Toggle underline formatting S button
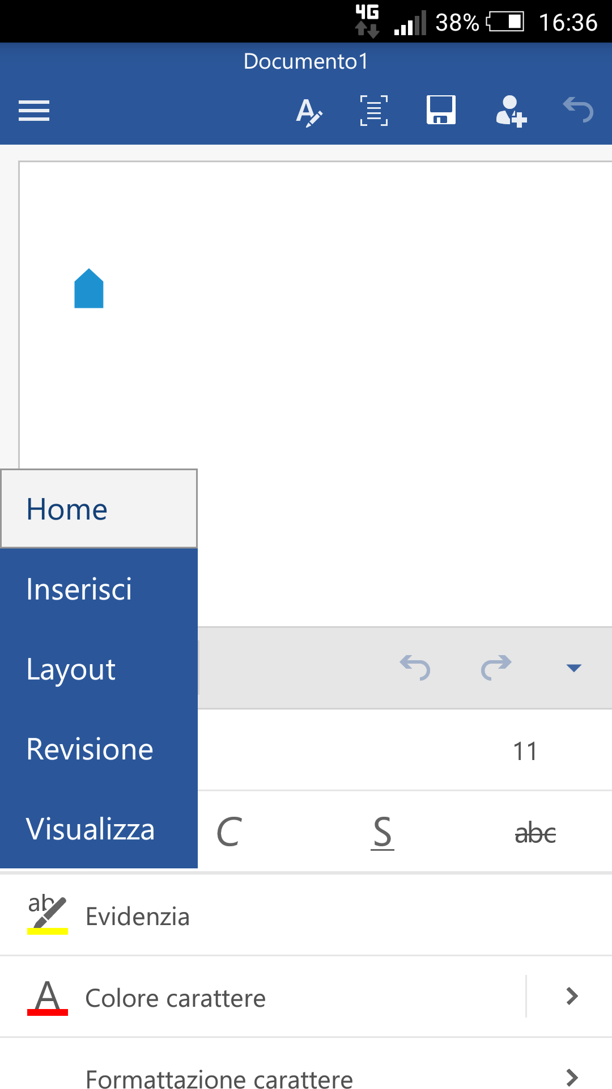The width and height of the screenshot is (612, 1089). (x=382, y=833)
